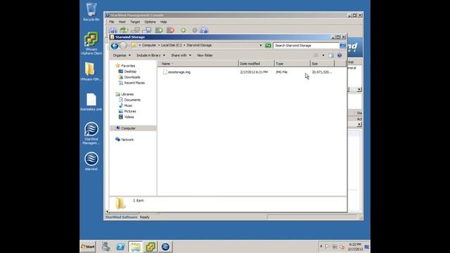Click the add target icon with green plus
Viewport: 450px width, 253px height.
pyautogui.click(x=159, y=30)
